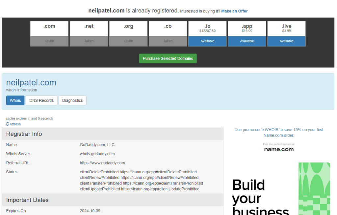Image resolution: width=337 pixels, height=215 pixels.
Task: Switch to the DNS Records tab
Action: [x=41, y=100]
